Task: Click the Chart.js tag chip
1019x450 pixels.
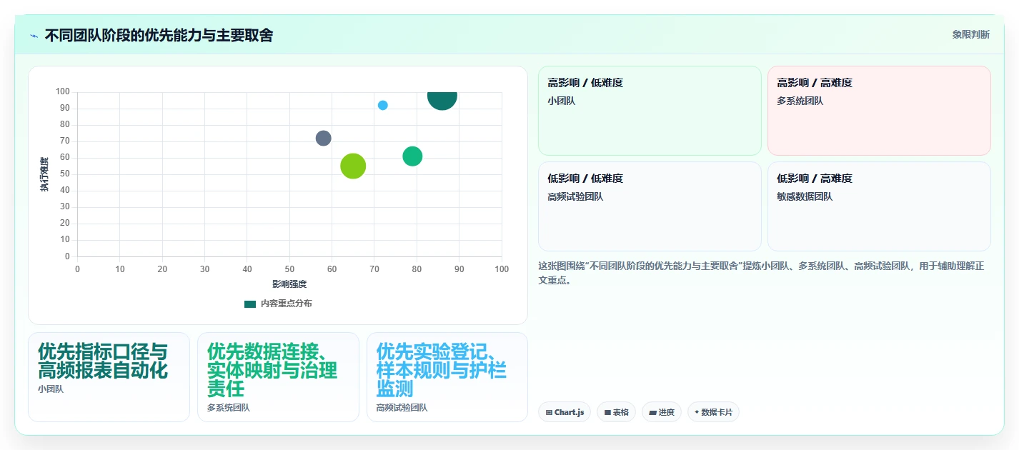Action: click(565, 412)
